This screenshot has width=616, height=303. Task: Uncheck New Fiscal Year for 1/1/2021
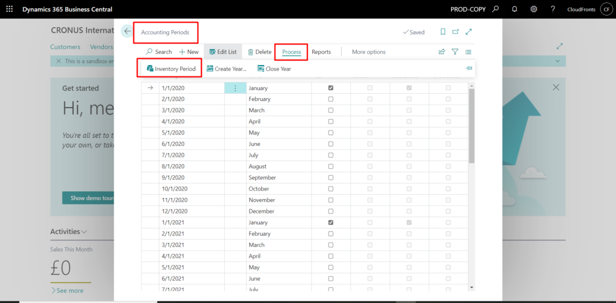pyautogui.click(x=330, y=222)
